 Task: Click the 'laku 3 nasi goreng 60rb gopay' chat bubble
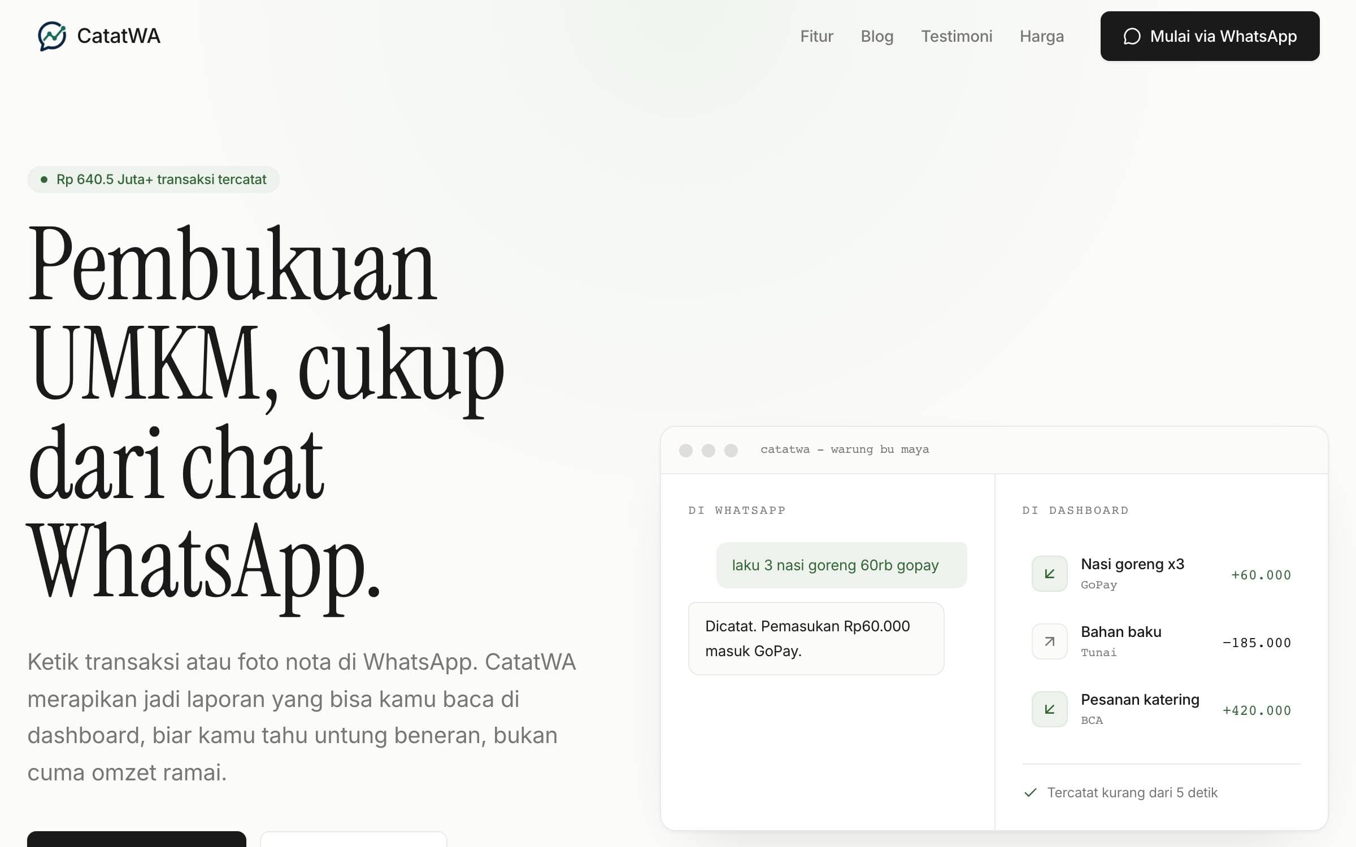tap(841, 565)
